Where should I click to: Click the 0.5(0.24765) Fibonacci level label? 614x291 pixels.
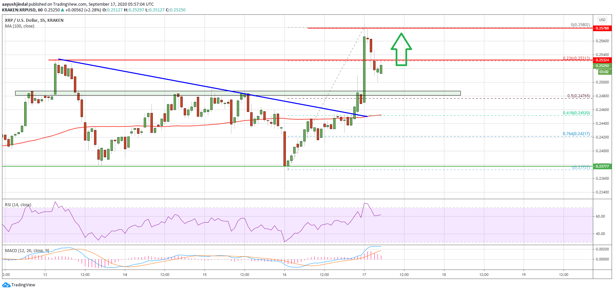point(578,96)
